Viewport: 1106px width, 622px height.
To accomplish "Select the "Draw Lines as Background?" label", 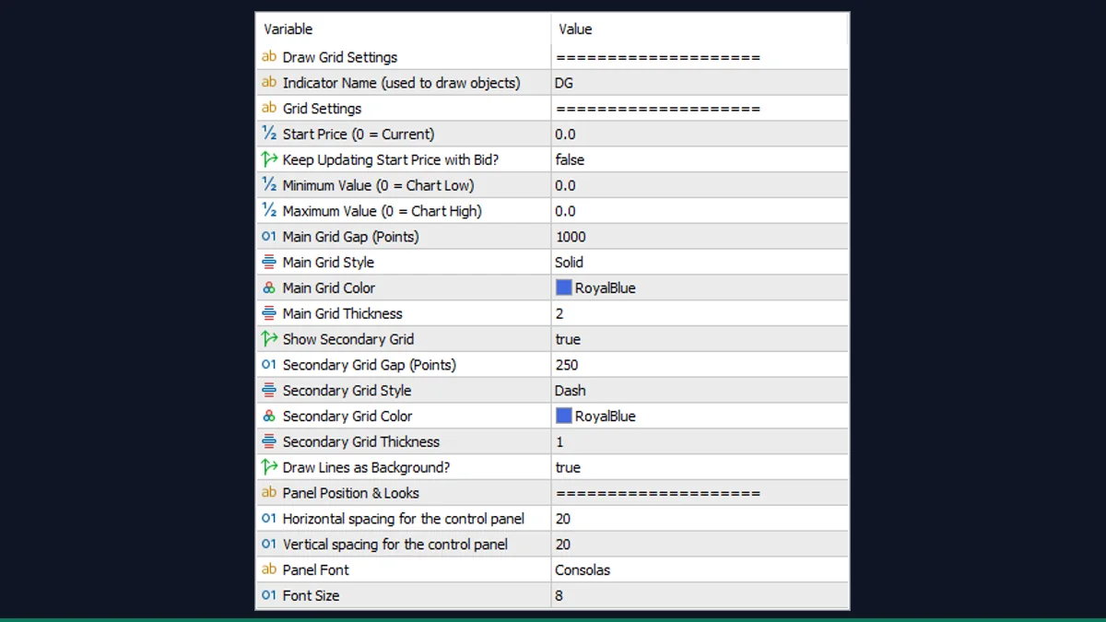I will click(x=366, y=467).
